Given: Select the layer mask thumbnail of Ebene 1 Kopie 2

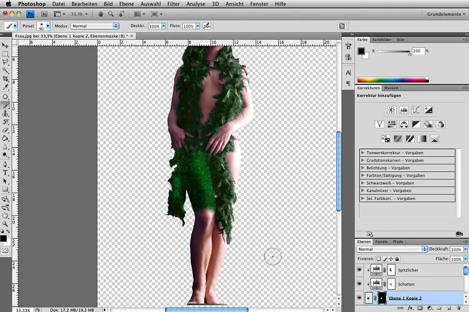Looking at the screenshot, I should [x=382, y=298].
